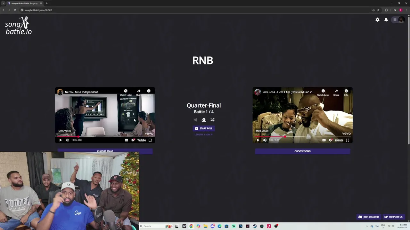Screen dimensions: 410x230
Task: Toggle captions on Ne-Yo video
Action: click(x=127, y=140)
